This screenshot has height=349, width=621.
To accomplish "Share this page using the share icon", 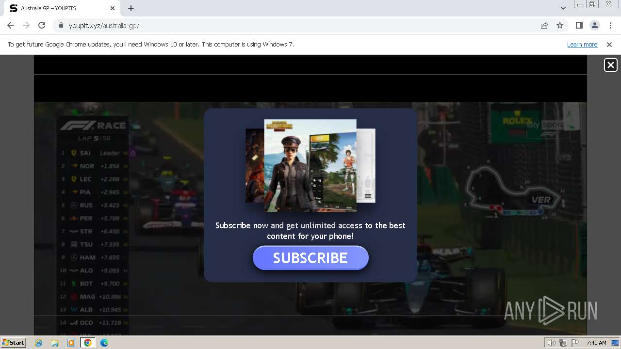I will tap(544, 25).
